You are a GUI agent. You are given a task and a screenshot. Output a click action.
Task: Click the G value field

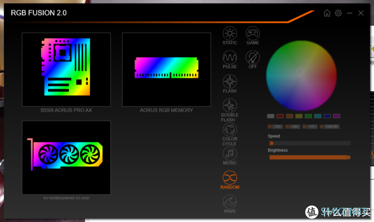coord(295,126)
